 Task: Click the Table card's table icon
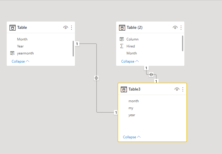tap(13, 28)
